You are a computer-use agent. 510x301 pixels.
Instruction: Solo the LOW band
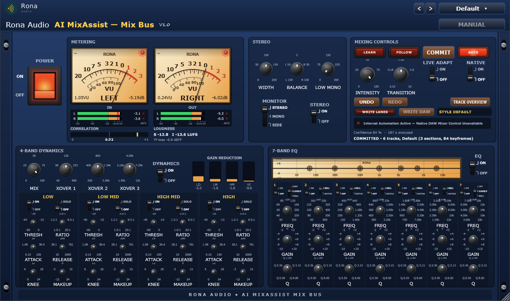coord(58,205)
